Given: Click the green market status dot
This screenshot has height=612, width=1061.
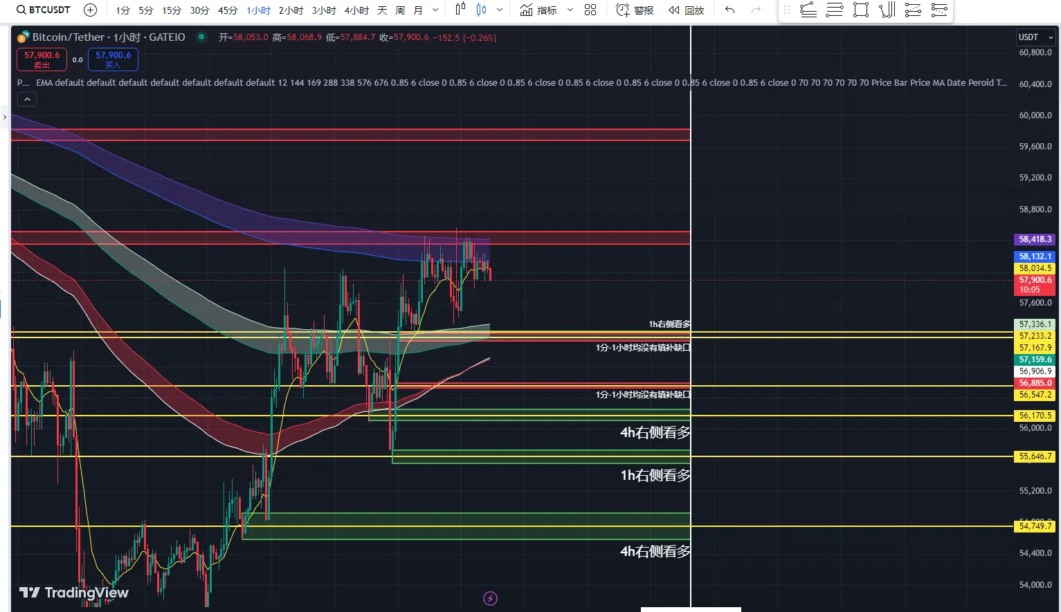Looking at the screenshot, I should tap(201, 37).
